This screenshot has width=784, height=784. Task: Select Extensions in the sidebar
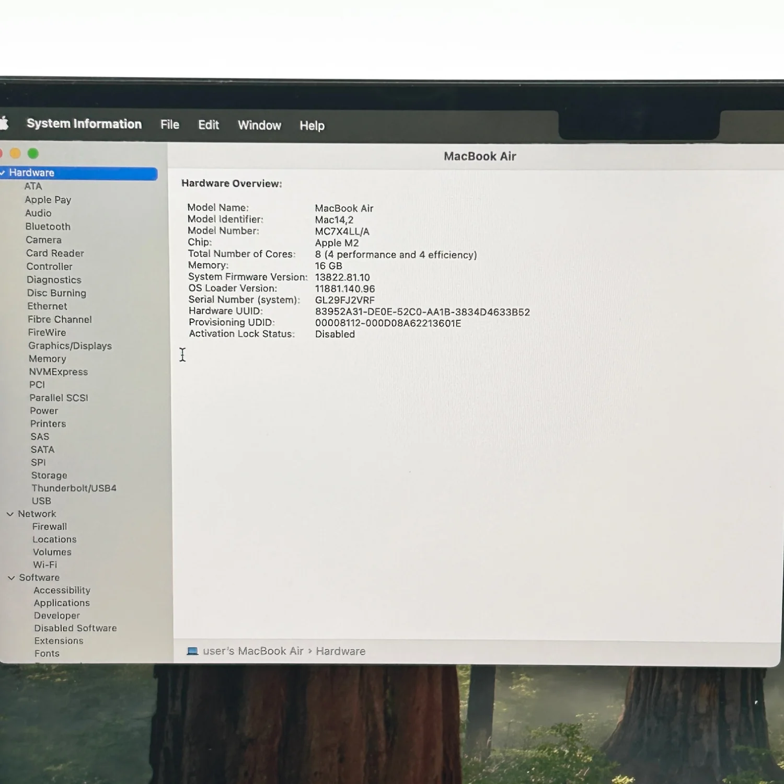pyautogui.click(x=59, y=641)
